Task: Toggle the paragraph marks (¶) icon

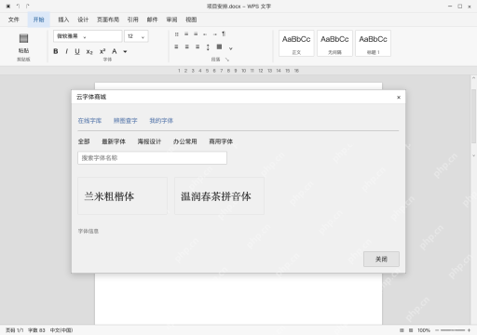Action: click(x=224, y=34)
